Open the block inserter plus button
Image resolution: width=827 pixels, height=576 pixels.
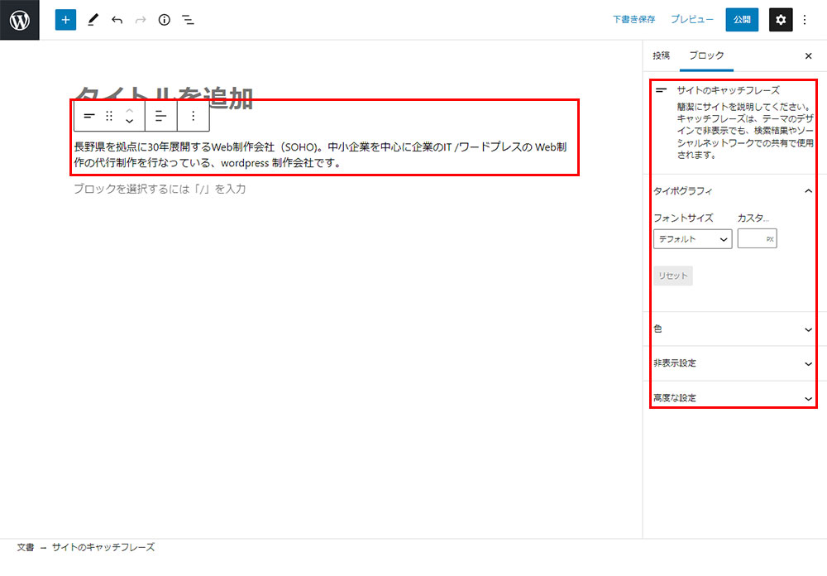tap(65, 20)
